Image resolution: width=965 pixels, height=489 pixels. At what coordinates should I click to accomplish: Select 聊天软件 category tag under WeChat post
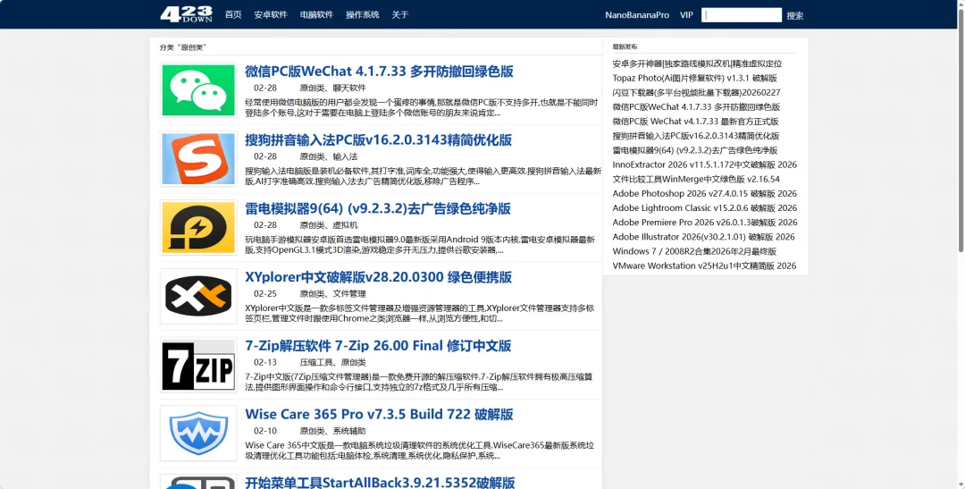349,89
